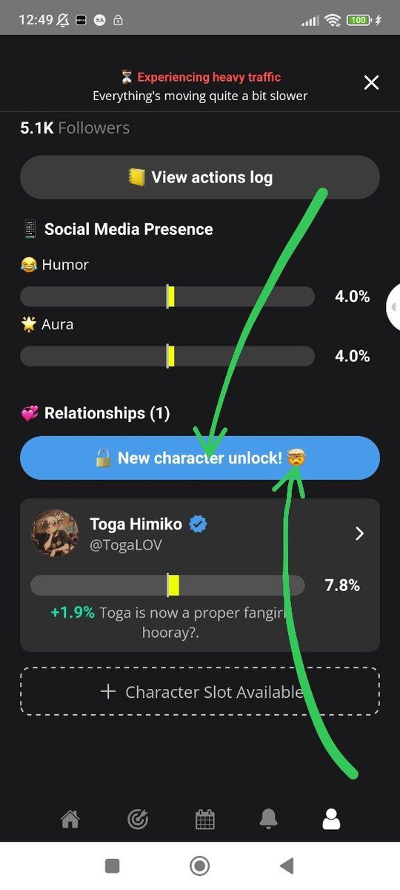The image size is (400, 890).
Task: Open the notifications bell icon
Action: click(x=268, y=819)
